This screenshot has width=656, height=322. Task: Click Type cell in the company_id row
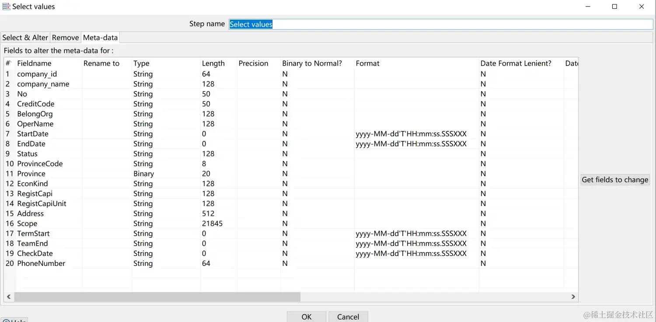(x=166, y=74)
